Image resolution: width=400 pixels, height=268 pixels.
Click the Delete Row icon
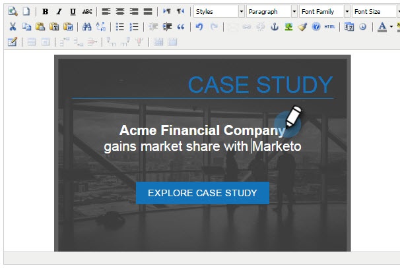92,41
